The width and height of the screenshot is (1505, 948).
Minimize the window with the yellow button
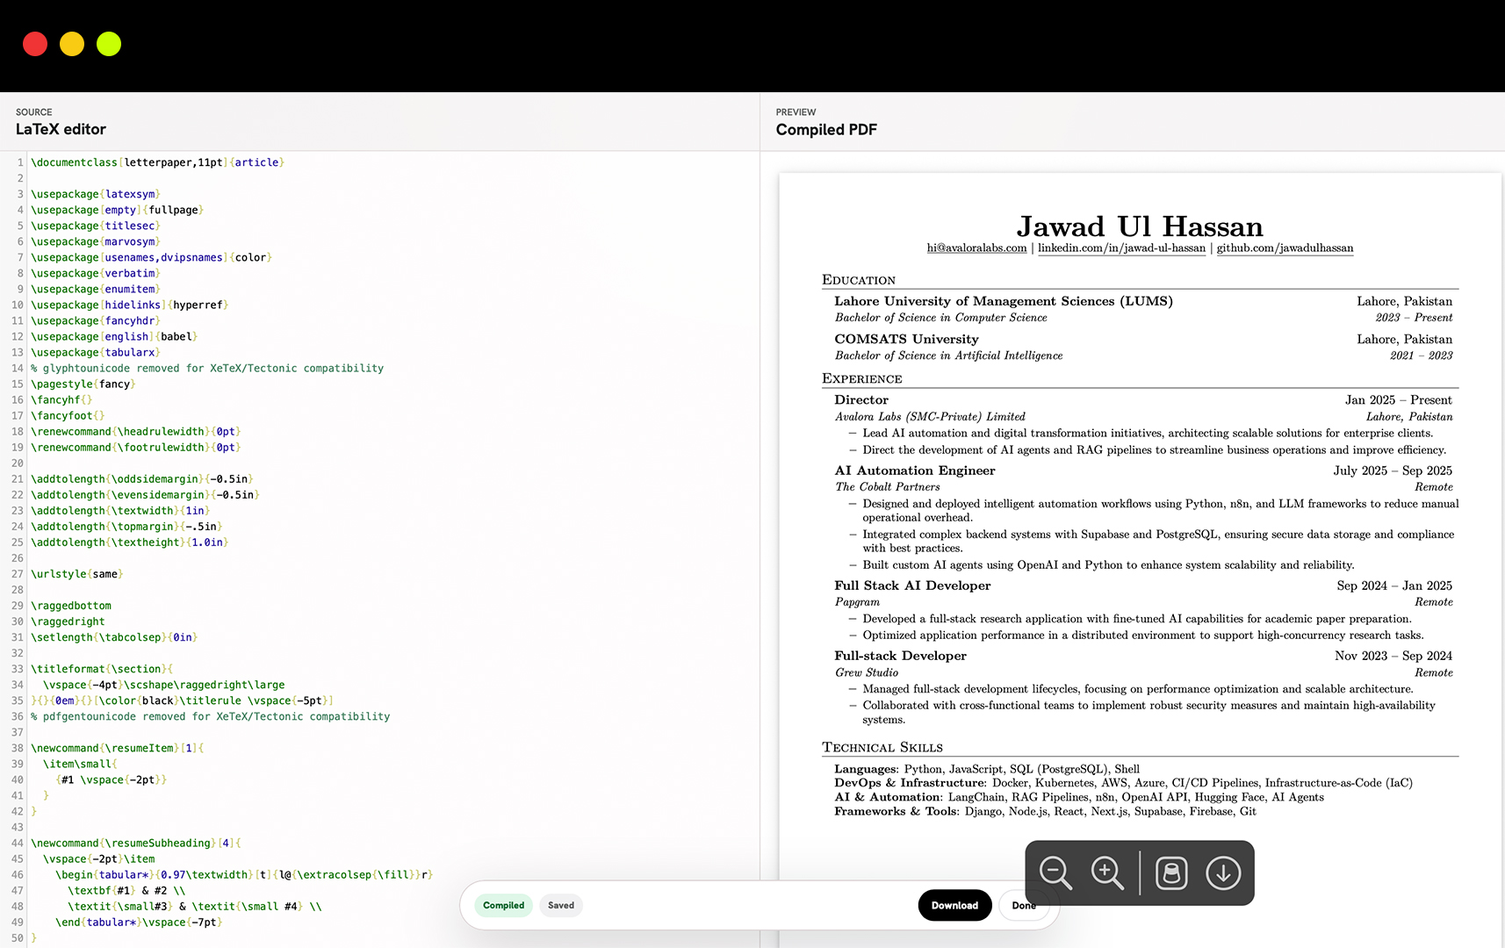[x=72, y=44]
